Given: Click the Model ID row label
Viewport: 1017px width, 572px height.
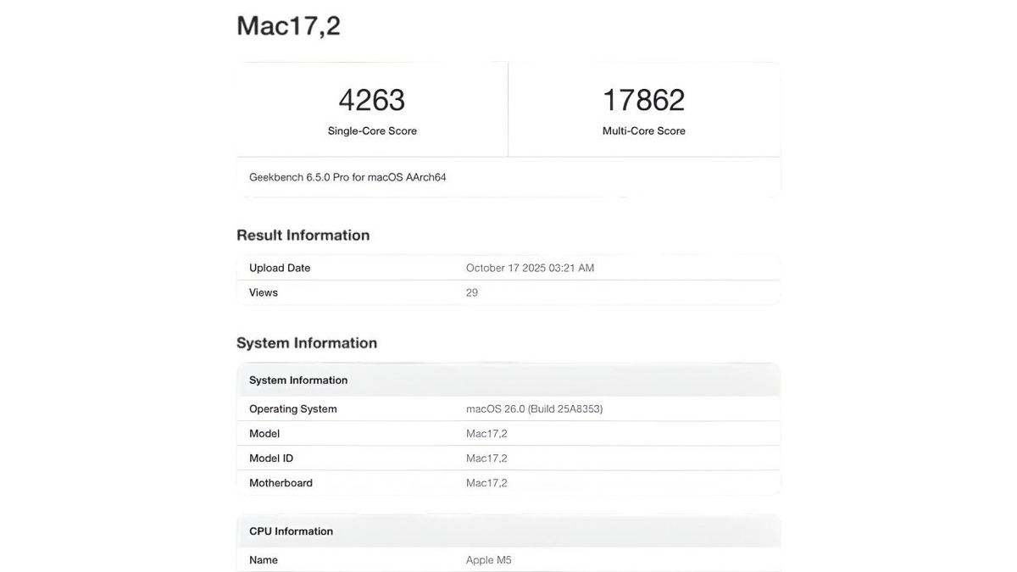Looking at the screenshot, I should point(271,458).
